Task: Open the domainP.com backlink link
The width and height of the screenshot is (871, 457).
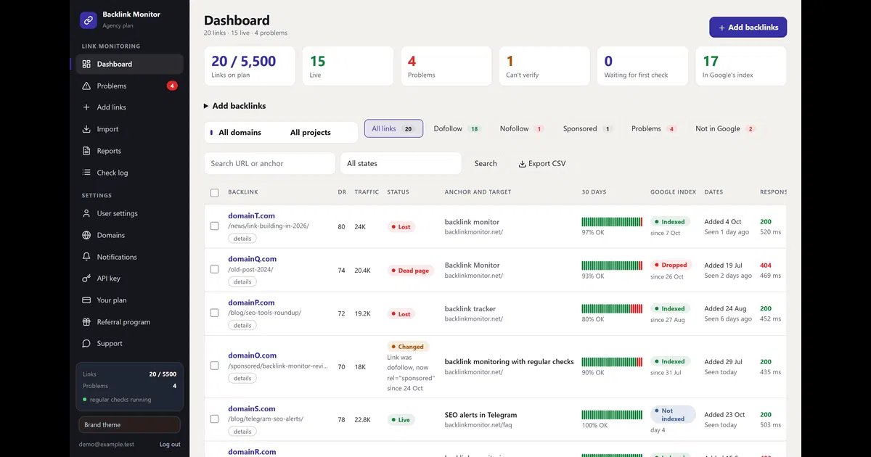Action: click(251, 302)
